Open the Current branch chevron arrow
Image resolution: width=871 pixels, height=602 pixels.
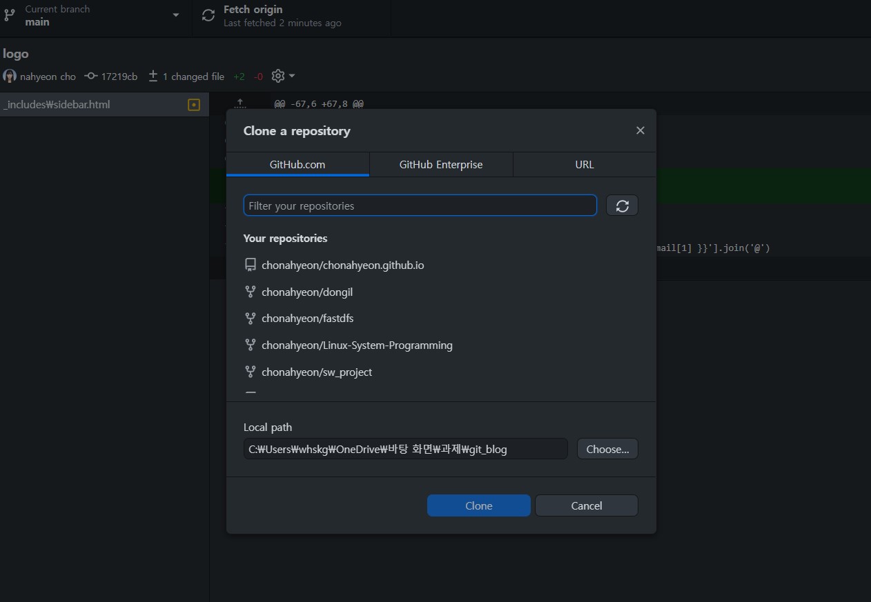pyautogui.click(x=175, y=14)
